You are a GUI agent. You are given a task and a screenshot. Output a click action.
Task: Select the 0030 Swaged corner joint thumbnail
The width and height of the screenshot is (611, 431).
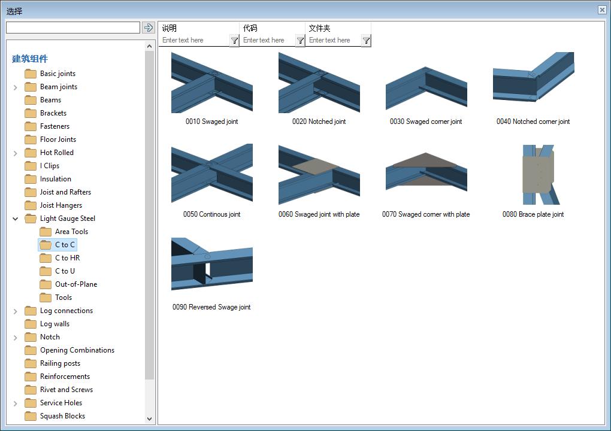coord(427,88)
